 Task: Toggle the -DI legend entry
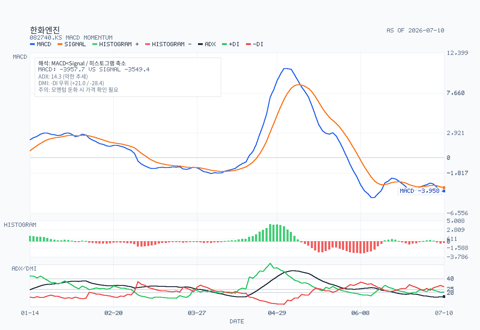255,44
